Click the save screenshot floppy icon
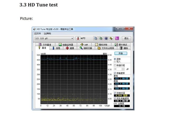This screenshot has width=169, height=113. pos(106,38)
